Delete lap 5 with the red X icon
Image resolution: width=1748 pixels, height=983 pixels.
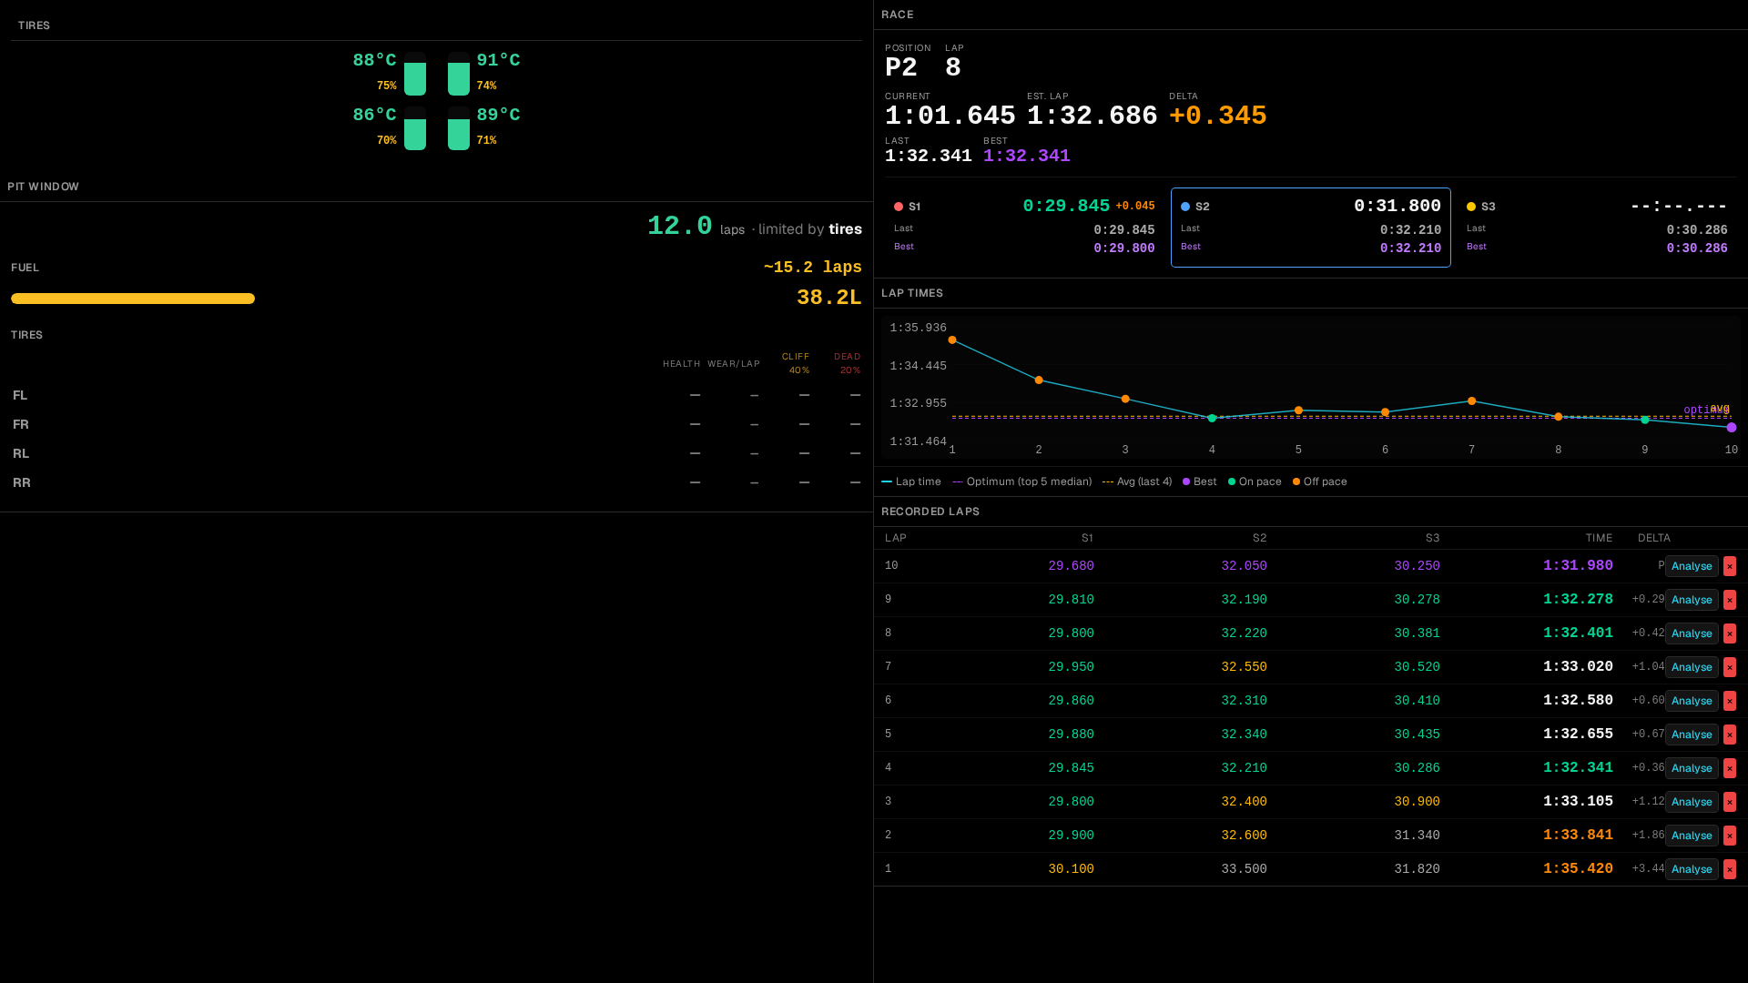click(x=1730, y=735)
